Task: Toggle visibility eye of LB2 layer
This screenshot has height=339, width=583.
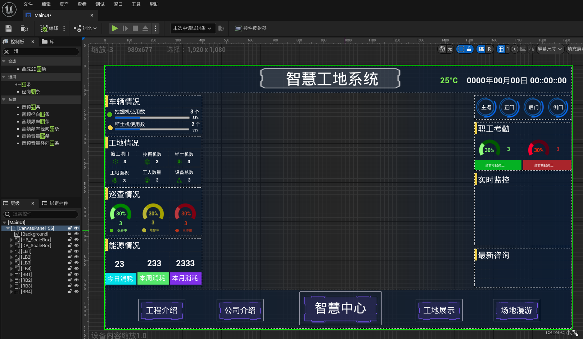Action: pos(76,257)
